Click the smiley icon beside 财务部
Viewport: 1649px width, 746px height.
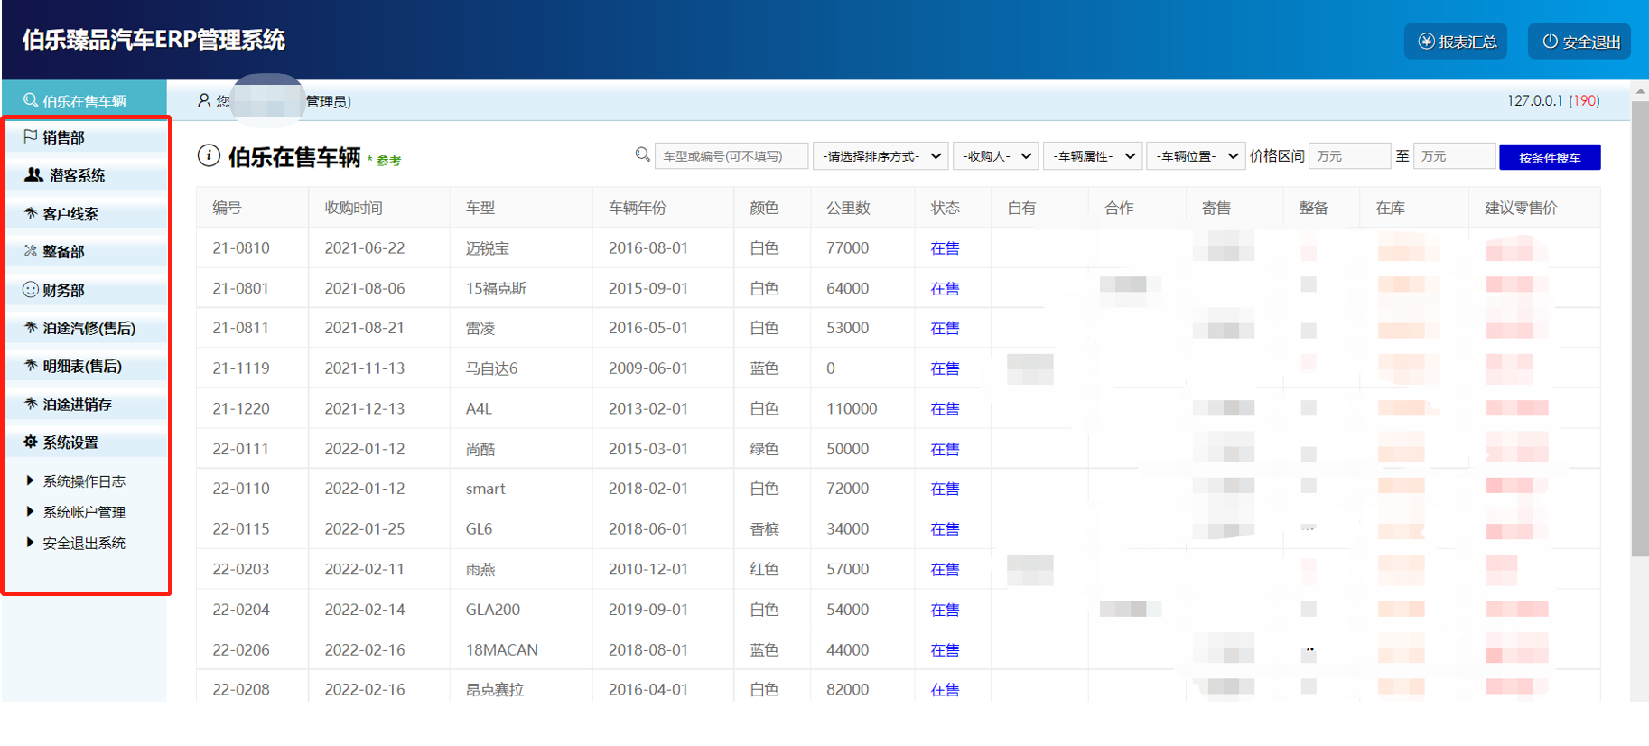tap(30, 290)
